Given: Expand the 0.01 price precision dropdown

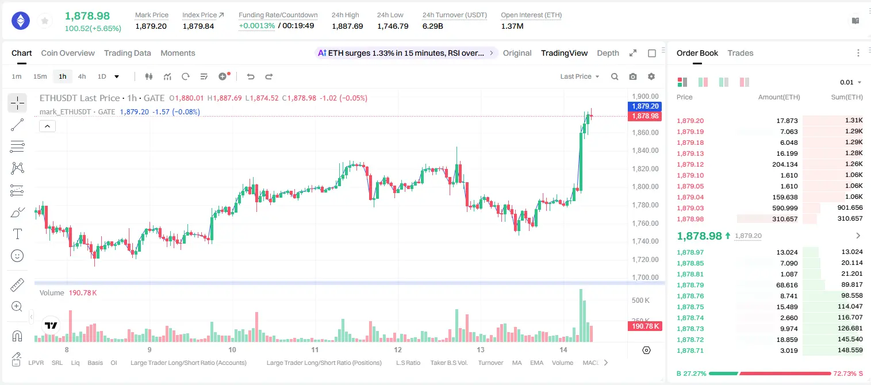Looking at the screenshot, I should pos(850,82).
